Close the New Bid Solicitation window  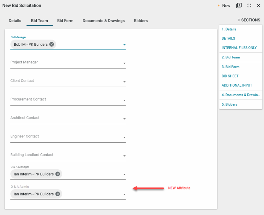258,6
